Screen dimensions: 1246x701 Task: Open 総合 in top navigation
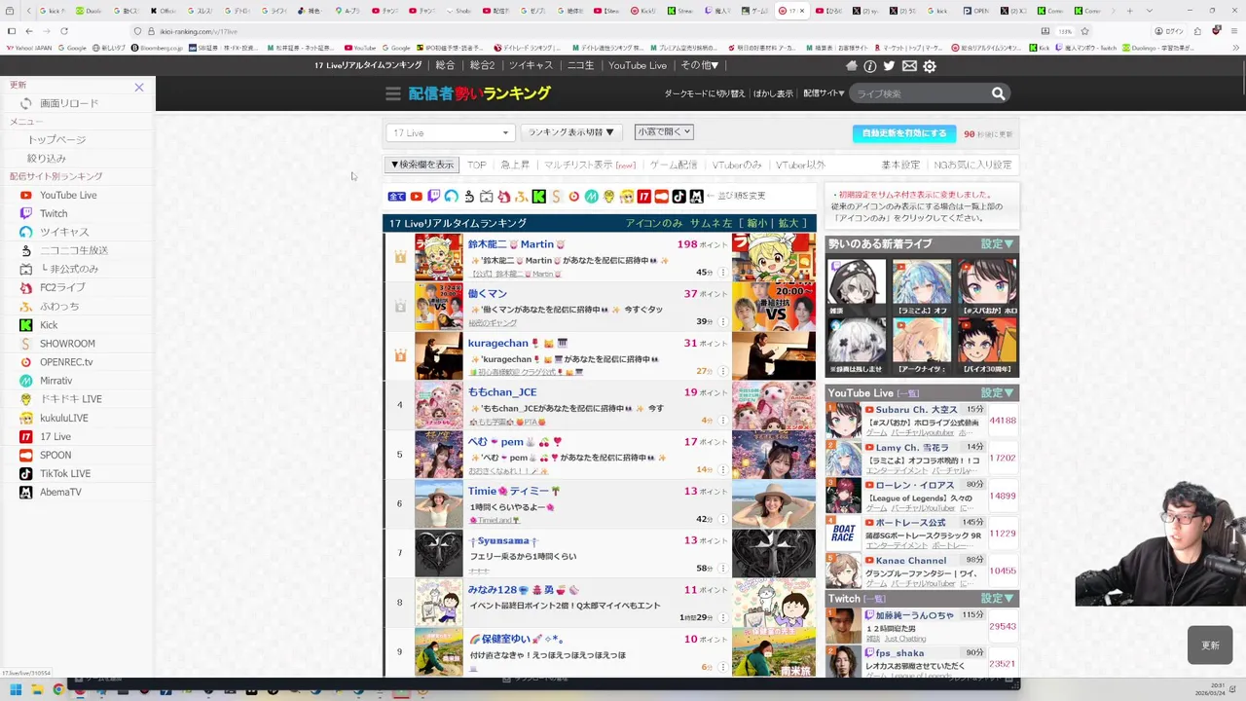click(x=445, y=65)
